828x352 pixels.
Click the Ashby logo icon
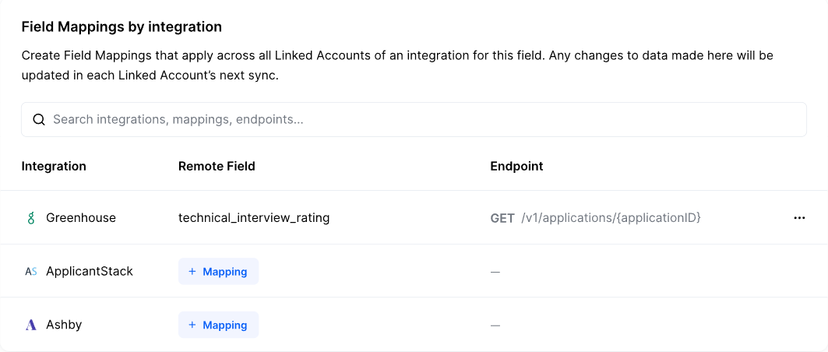(31, 326)
